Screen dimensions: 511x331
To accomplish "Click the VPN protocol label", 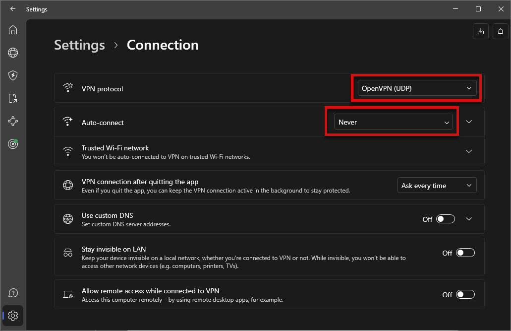I will (102, 89).
